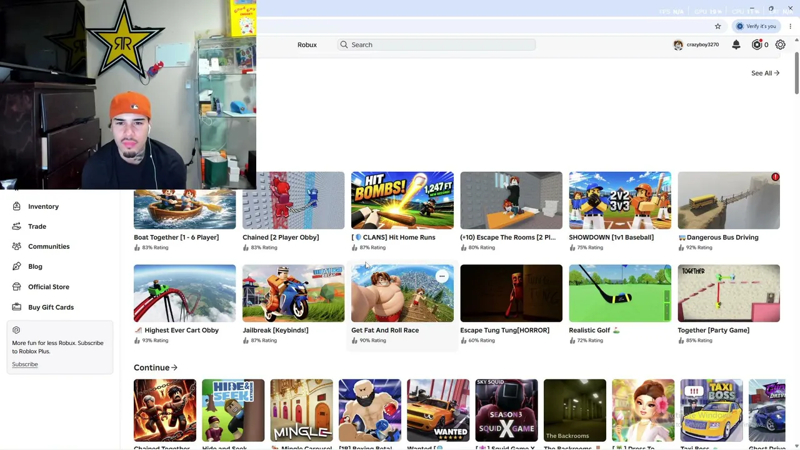
Task: Open the crazyboy3270 profile name
Action: (x=702, y=45)
